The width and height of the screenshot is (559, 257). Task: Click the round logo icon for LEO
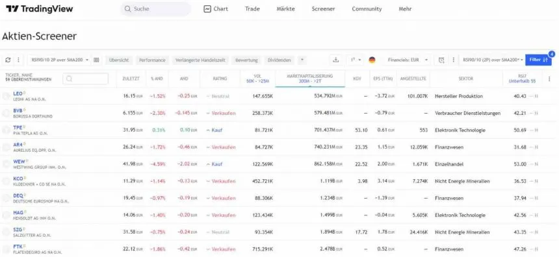(6, 96)
